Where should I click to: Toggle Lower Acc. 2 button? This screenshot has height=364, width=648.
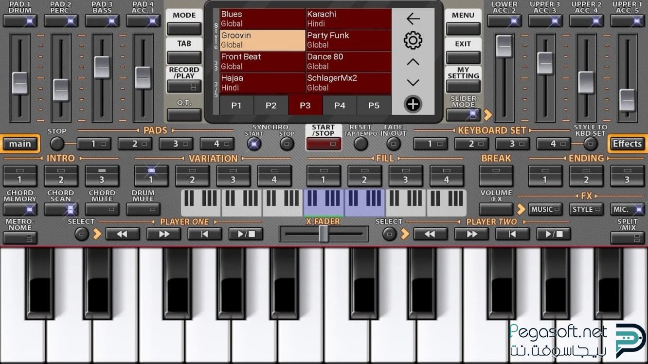pos(504,21)
